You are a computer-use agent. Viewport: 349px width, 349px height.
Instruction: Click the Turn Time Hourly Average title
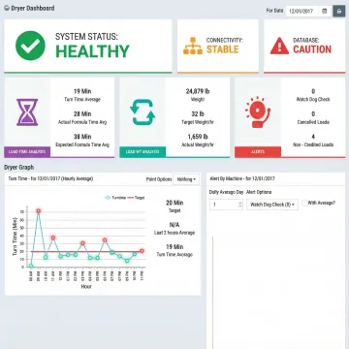coord(50,178)
